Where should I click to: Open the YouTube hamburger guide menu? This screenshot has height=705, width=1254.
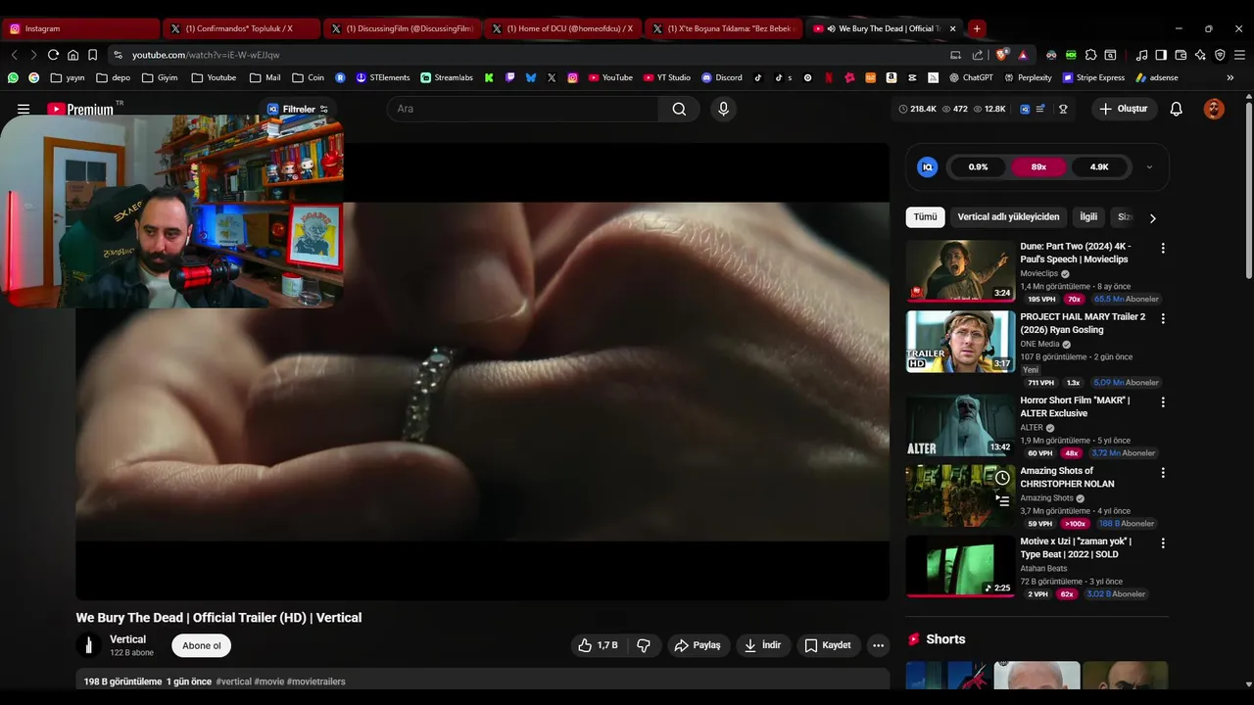(24, 110)
